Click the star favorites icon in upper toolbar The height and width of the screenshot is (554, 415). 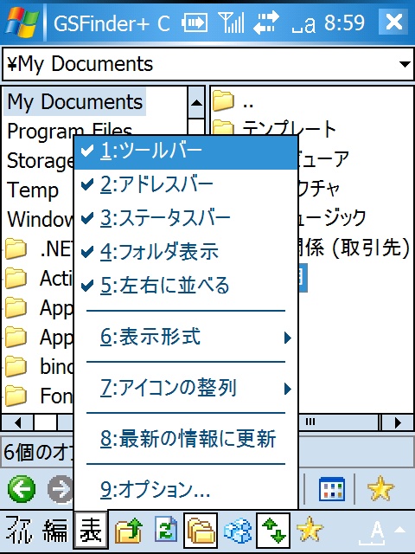tap(380, 488)
